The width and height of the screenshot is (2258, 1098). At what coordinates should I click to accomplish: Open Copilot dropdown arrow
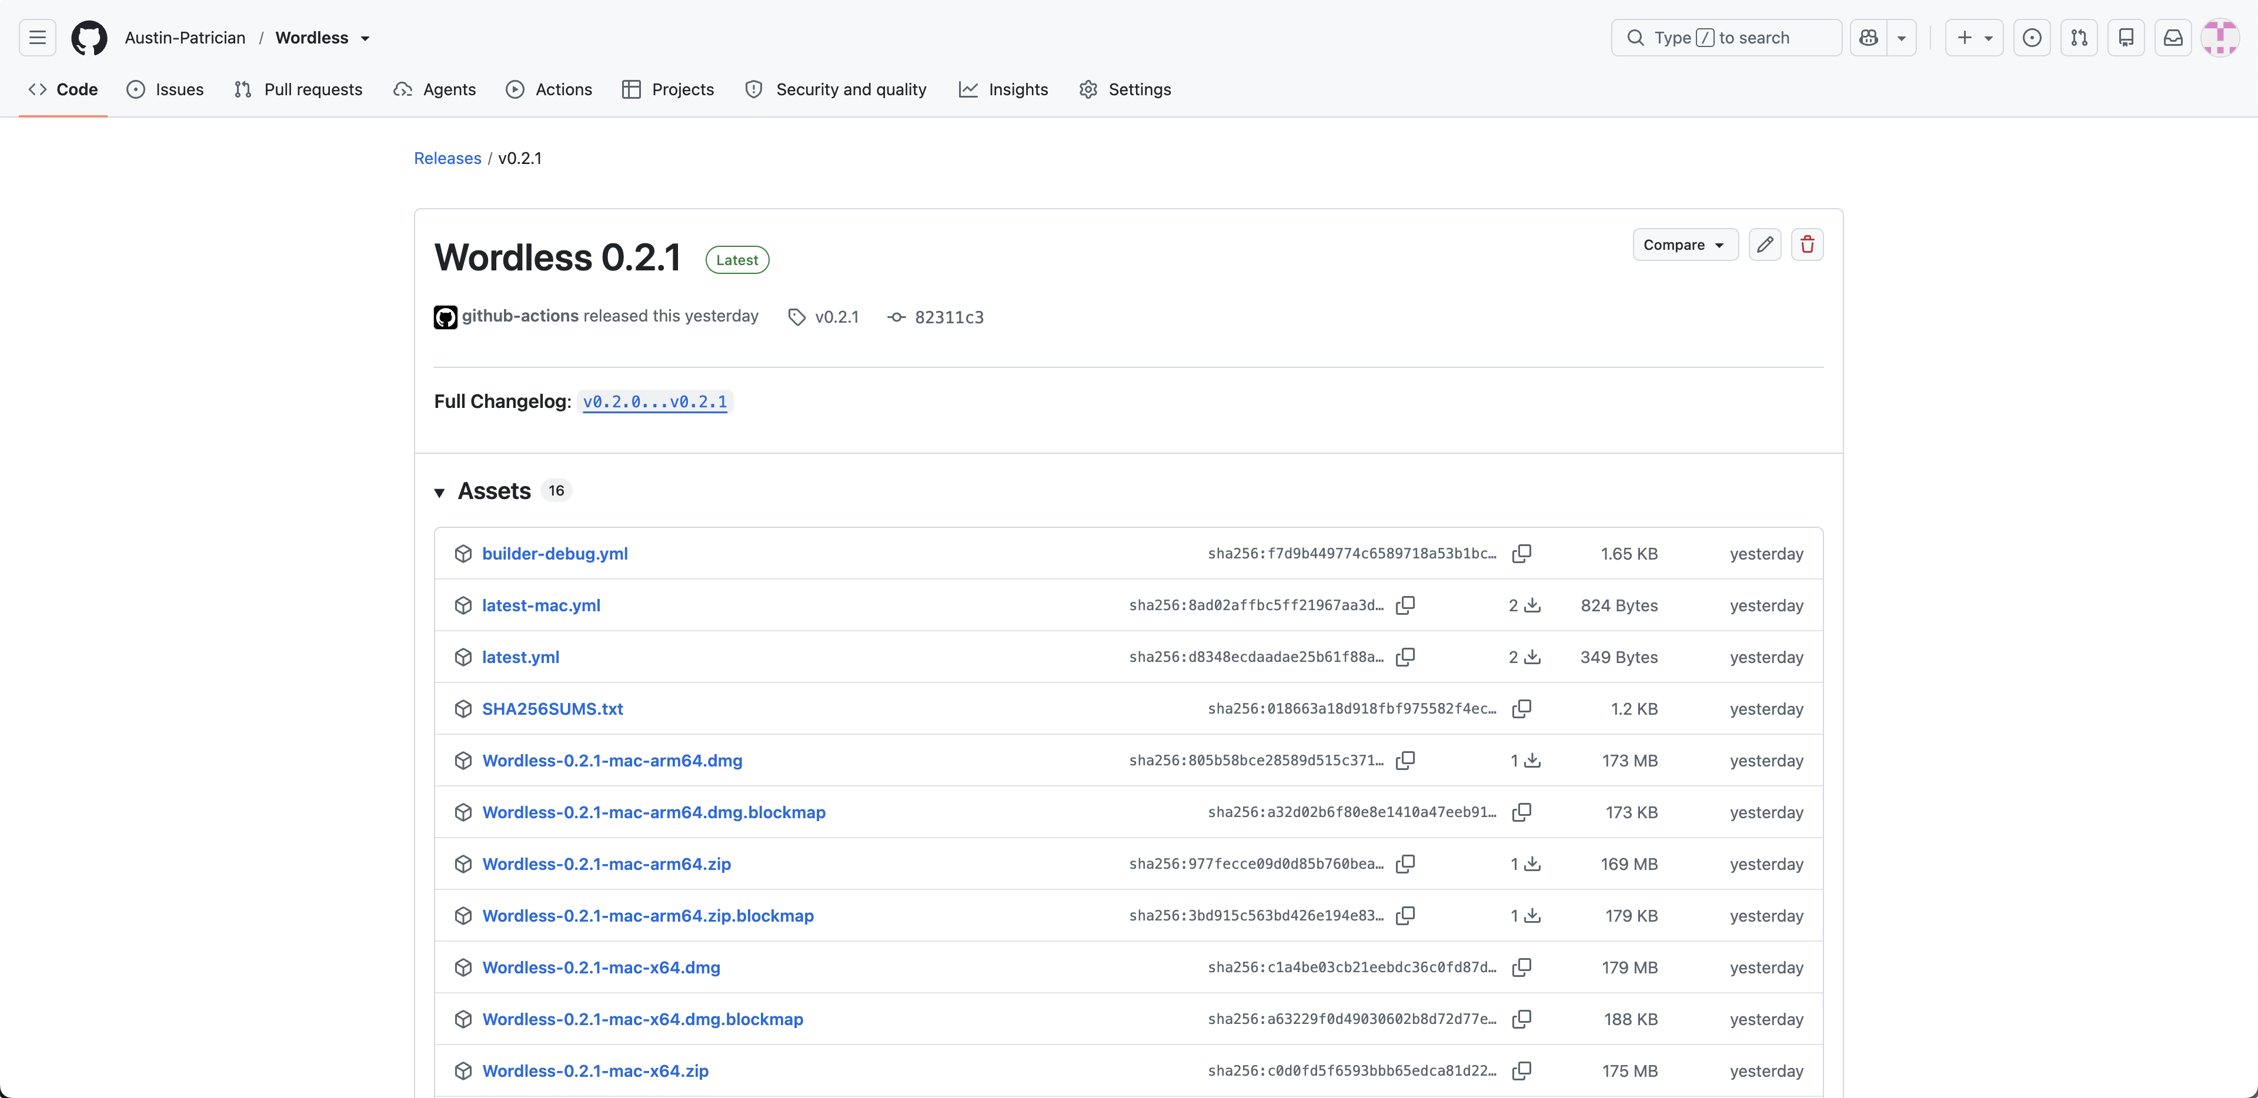coord(1901,38)
